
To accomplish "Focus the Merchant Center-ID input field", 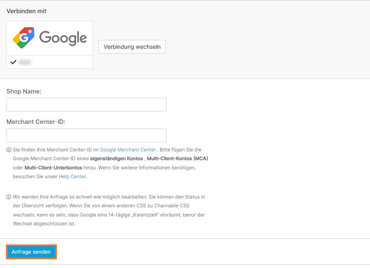I will click(86, 135).
